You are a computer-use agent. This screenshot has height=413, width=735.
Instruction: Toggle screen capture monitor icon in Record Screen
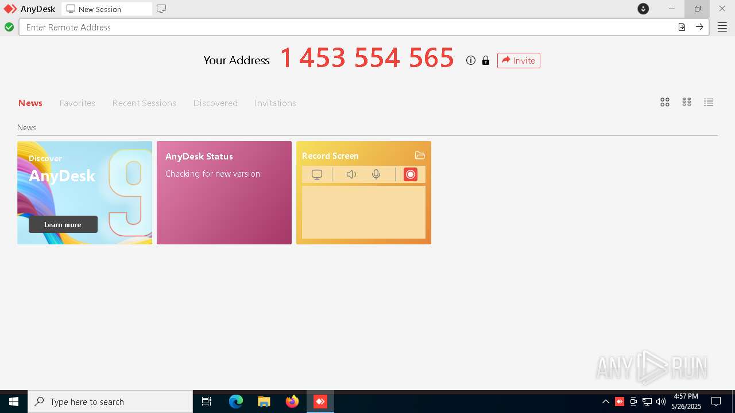317,174
